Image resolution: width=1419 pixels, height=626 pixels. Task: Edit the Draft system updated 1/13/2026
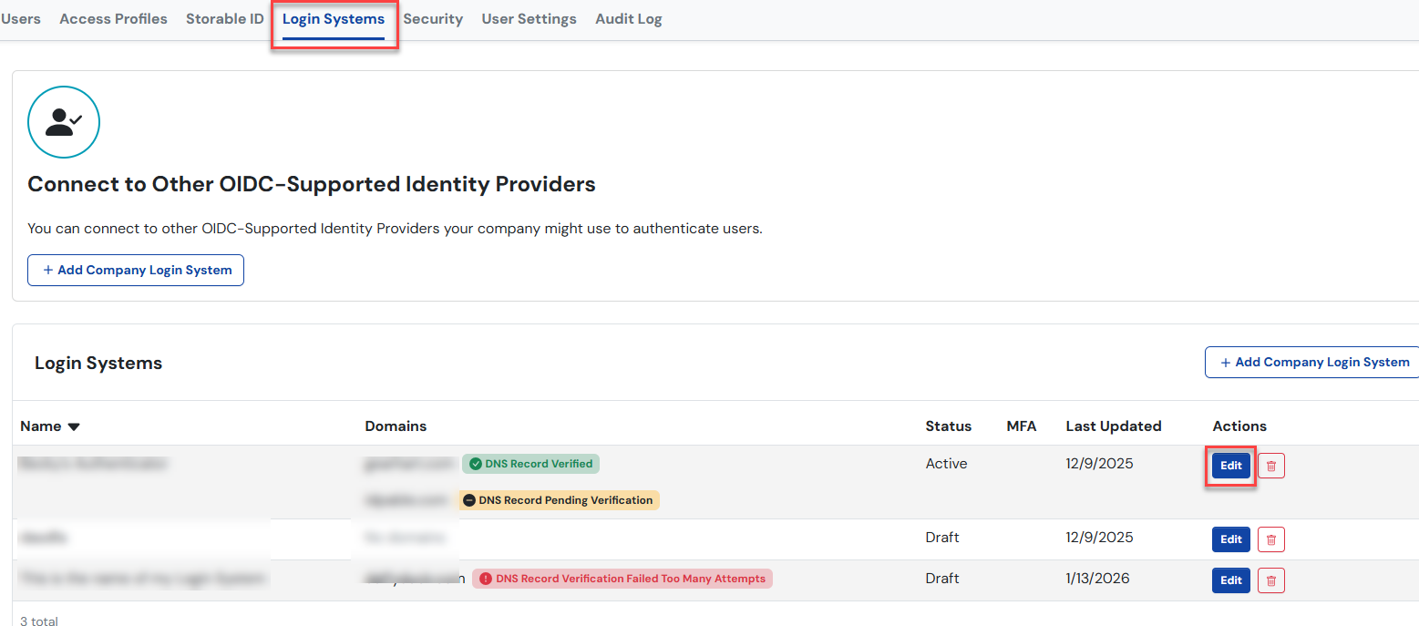(1230, 580)
